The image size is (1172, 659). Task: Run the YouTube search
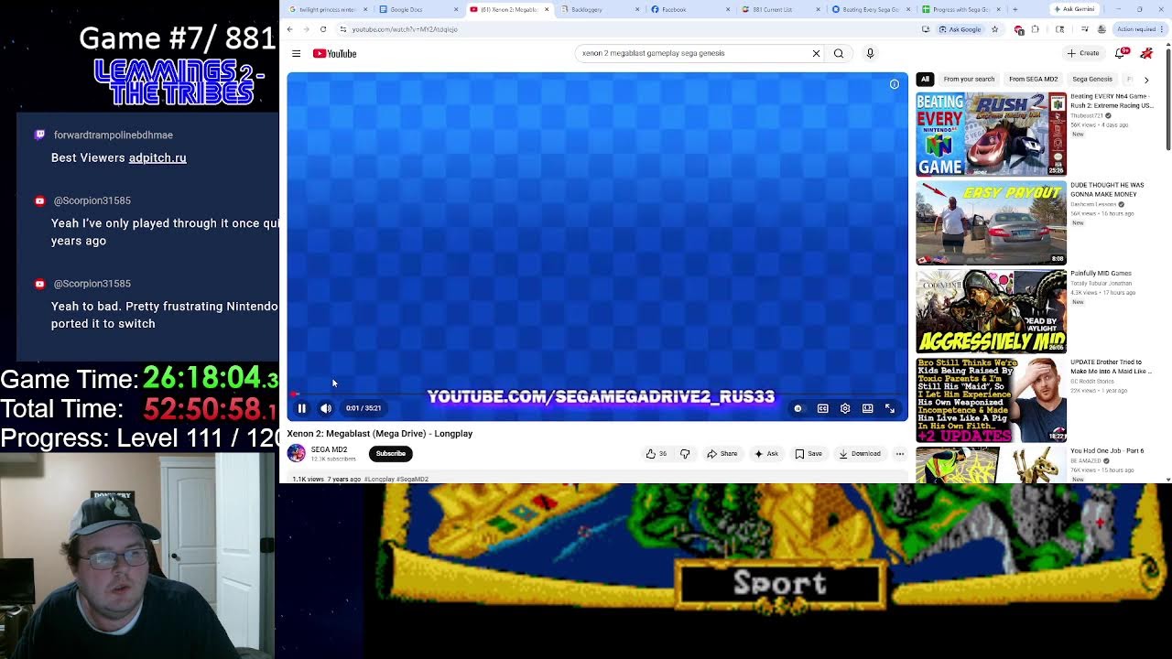pyautogui.click(x=839, y=53)
